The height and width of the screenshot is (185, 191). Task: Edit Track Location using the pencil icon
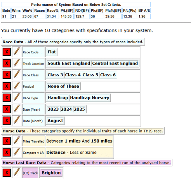[x=17, y=63]
